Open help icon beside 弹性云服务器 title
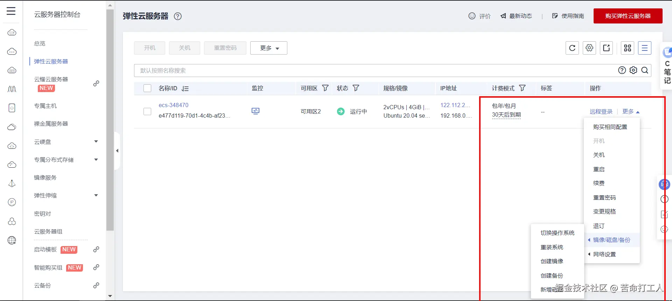Image resolution: width=672 pixels, height=301 pixels. click(x=178, y=16)
